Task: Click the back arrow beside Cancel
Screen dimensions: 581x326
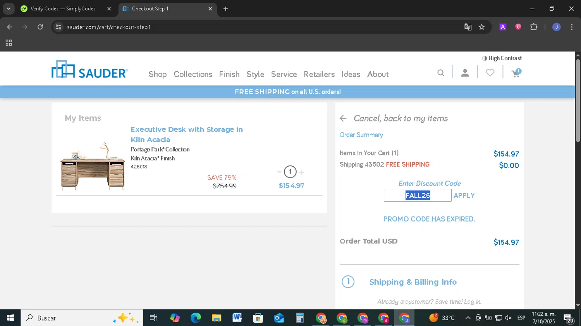Action: [343, 118]
